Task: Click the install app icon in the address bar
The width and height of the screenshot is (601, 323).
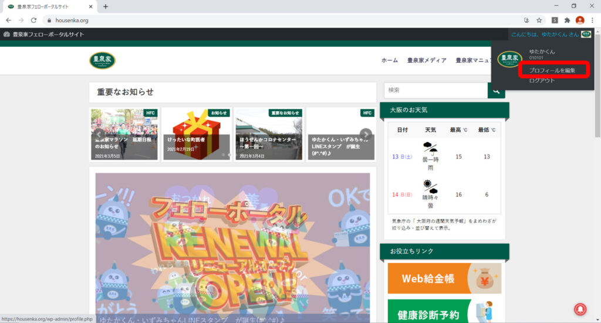Action: [x=526, y=20]
